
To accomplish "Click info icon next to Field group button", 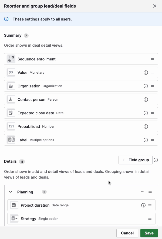I will pos(156,160).
